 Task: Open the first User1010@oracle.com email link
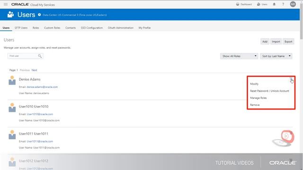tap(40, 114)
